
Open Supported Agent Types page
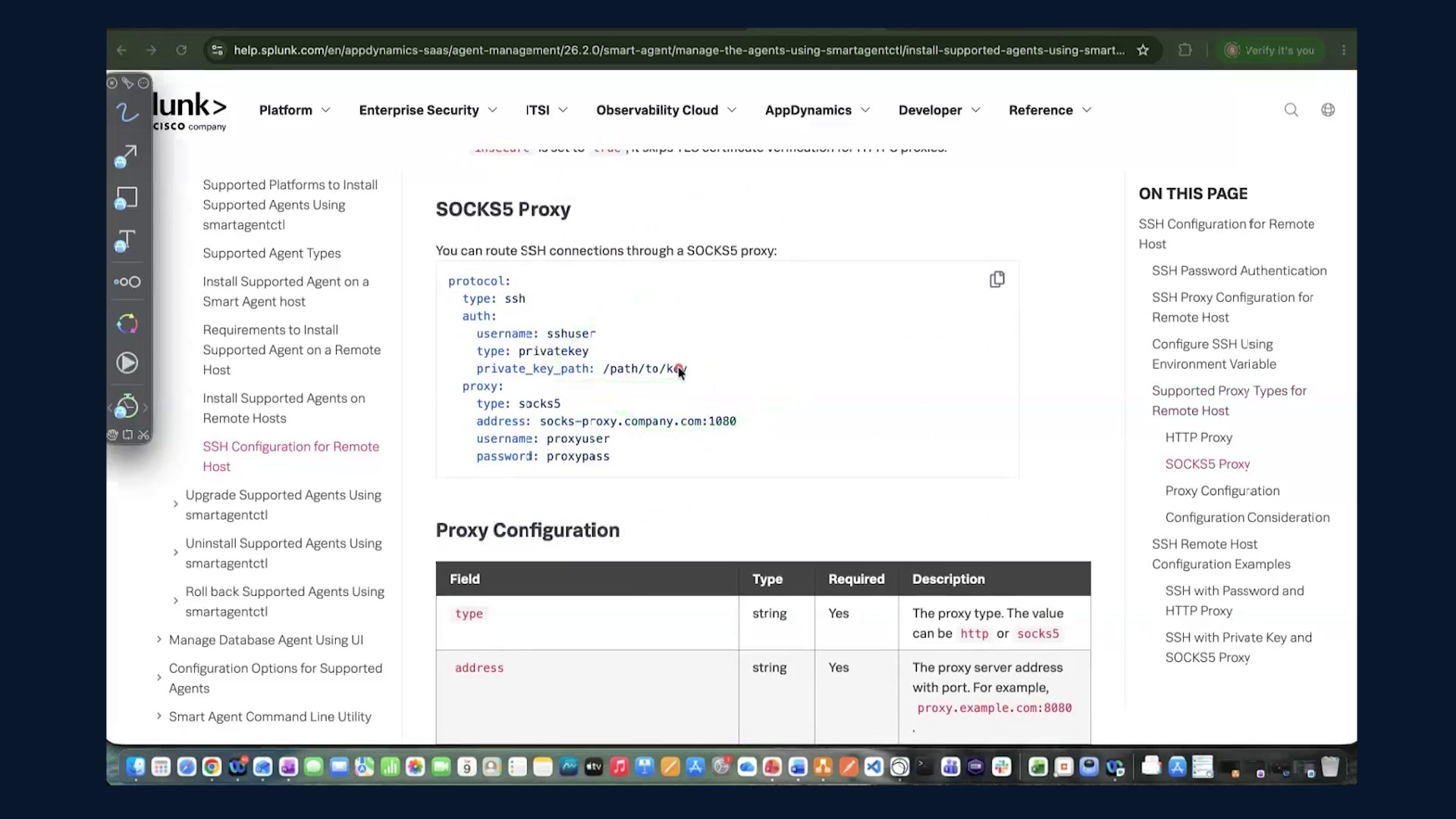pos(271,253)
